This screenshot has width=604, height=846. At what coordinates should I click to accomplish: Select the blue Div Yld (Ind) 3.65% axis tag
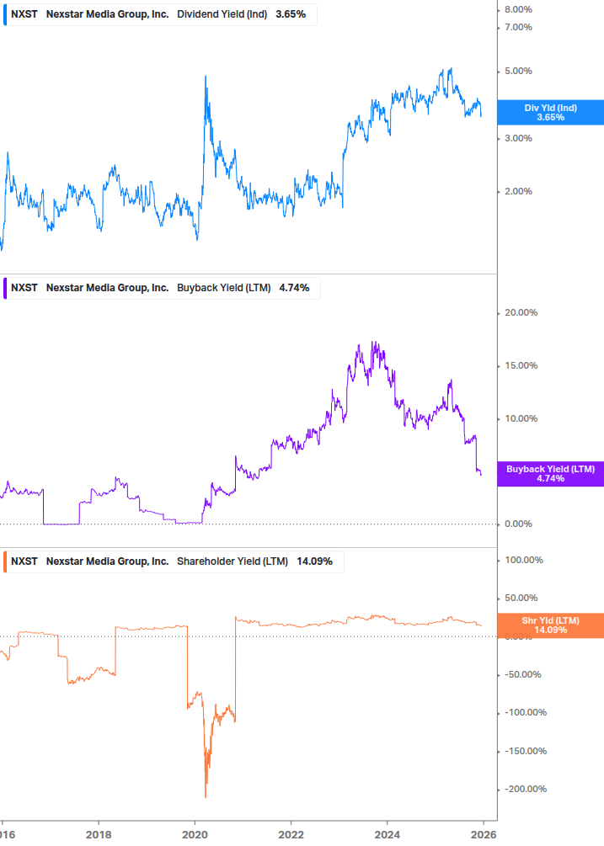[x=551, y=112]
